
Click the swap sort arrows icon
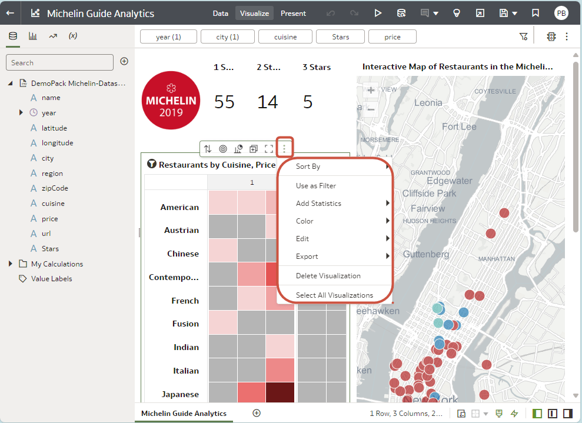pos(208,149)
